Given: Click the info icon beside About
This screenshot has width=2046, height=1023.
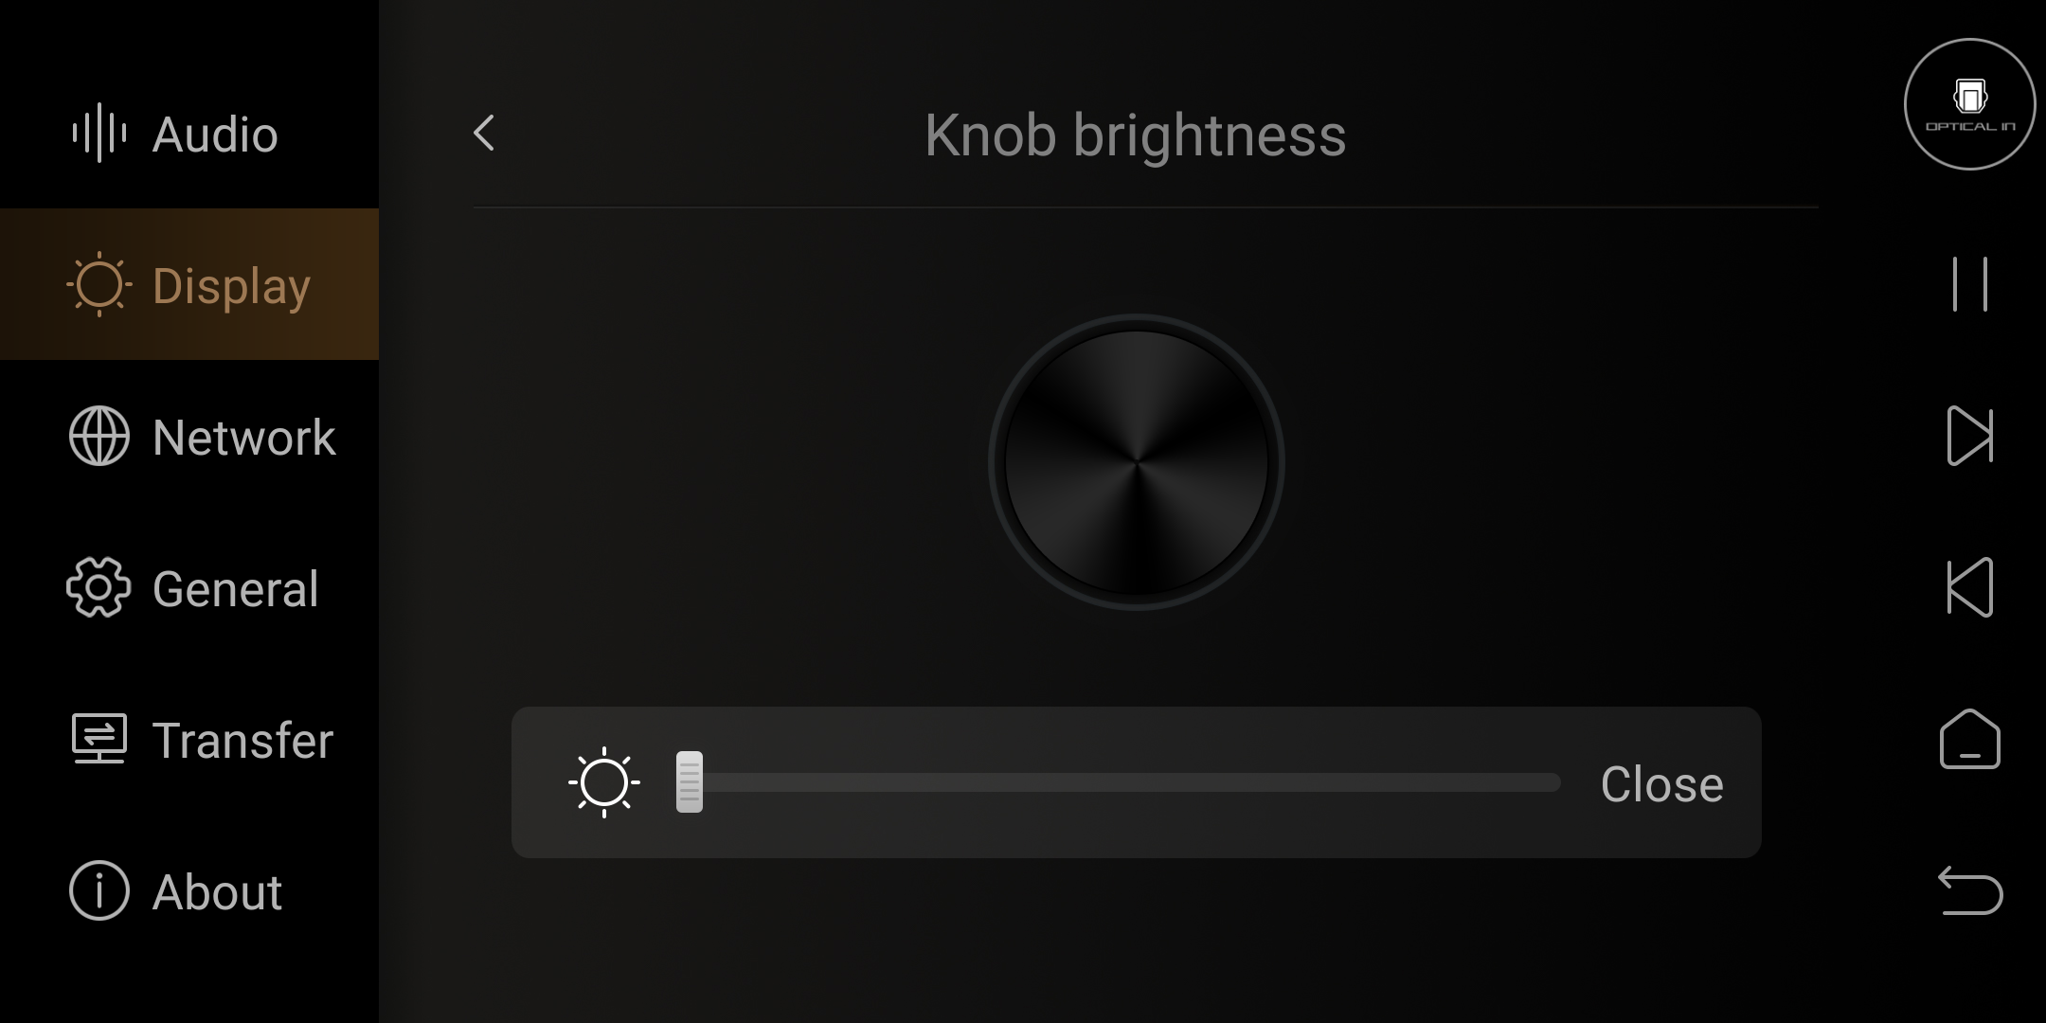Looking at the screenshot, I should click(99, 890).
